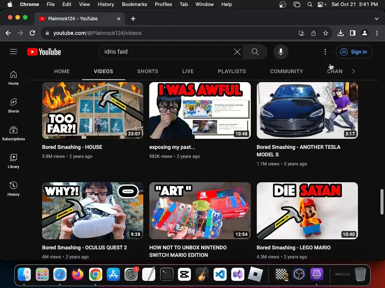Open a new tab with plus button
385x288 pixels.
point(133,19)
